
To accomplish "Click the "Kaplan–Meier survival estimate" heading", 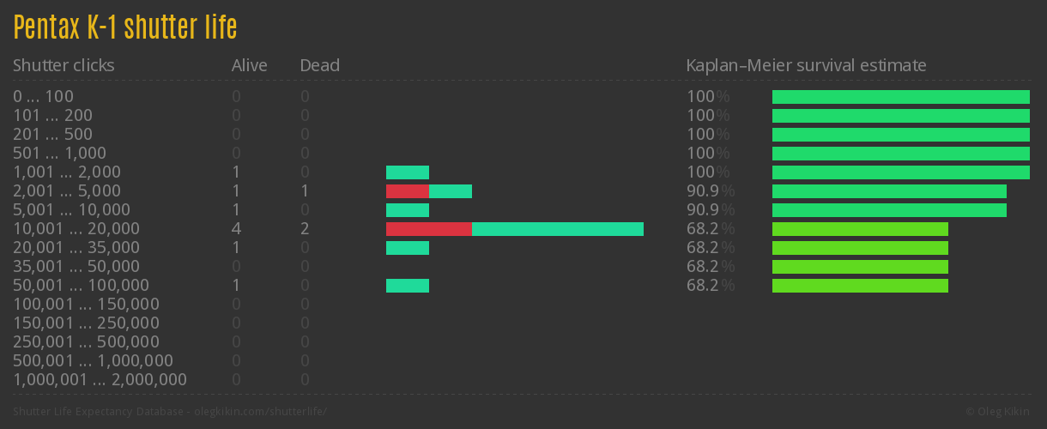I will 806,65.
